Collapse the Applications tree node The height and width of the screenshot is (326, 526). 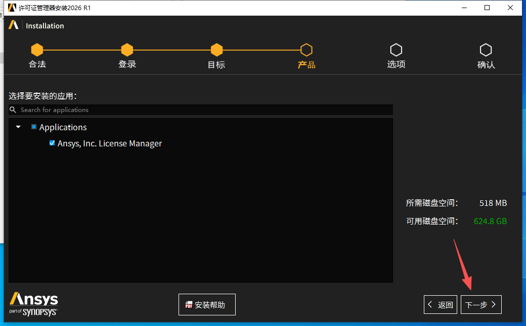point(18,127)
